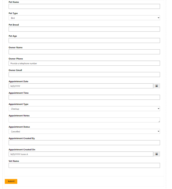Image resolution: width=172 pixels, height=189 pixels.
Task: Click inside the Appointment Notes text area
Action: tap(84, 120)
